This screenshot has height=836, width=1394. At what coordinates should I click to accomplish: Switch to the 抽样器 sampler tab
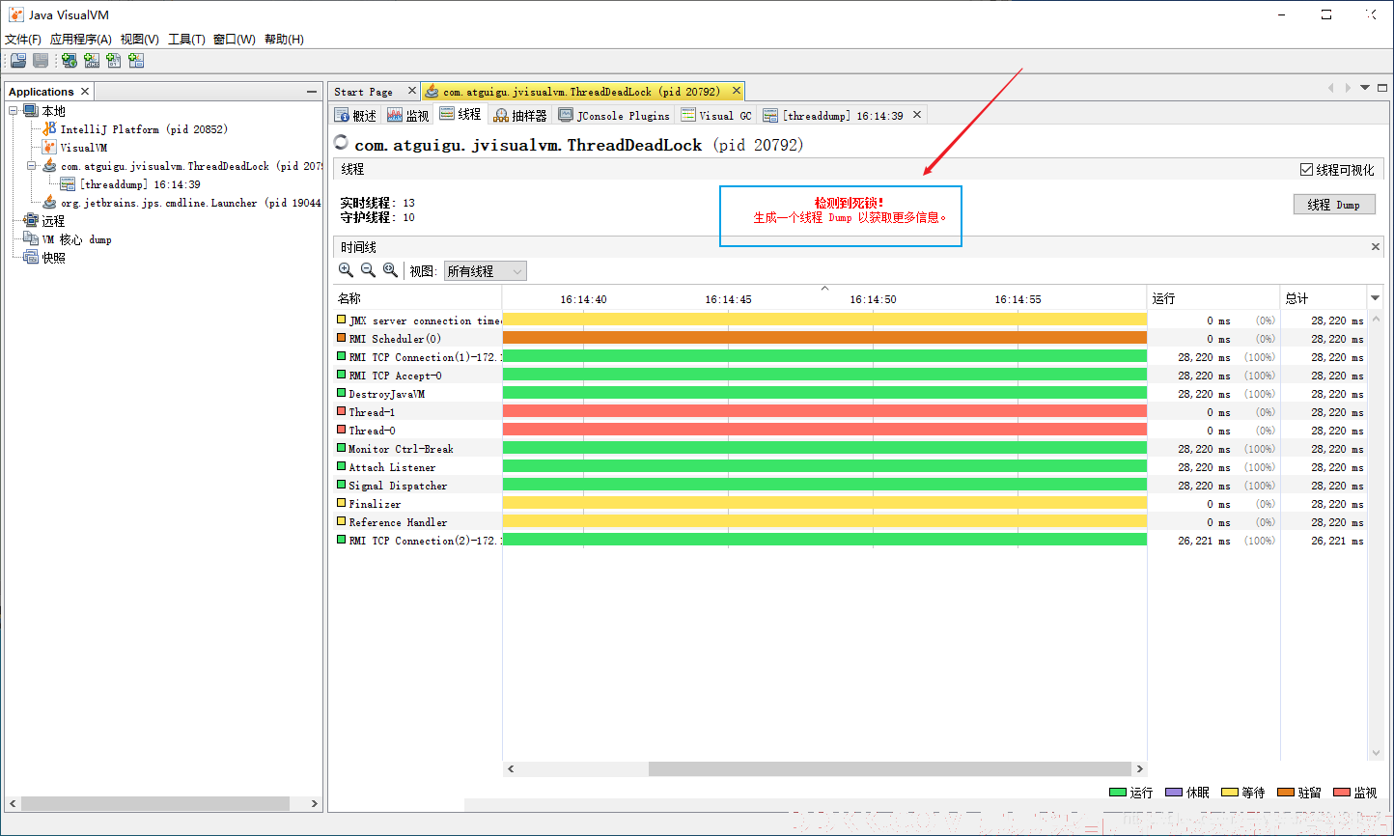[x=520, y=115]
